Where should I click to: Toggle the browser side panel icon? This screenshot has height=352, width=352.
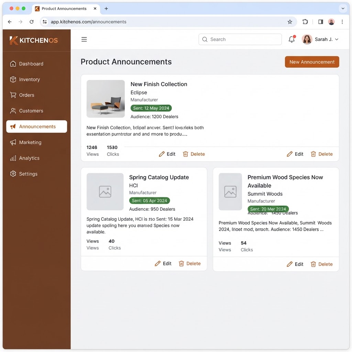coord(321,22)
